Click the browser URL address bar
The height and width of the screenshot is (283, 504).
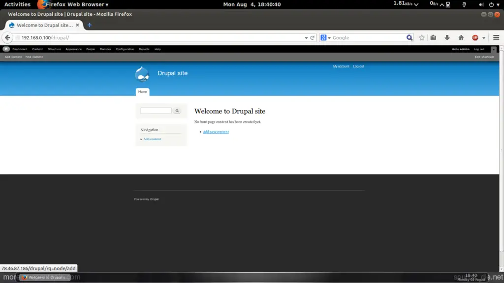(161, 37)
